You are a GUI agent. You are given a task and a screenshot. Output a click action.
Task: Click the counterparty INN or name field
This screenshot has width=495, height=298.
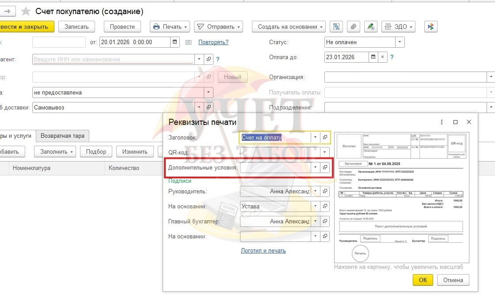click(x=114, y=59)
